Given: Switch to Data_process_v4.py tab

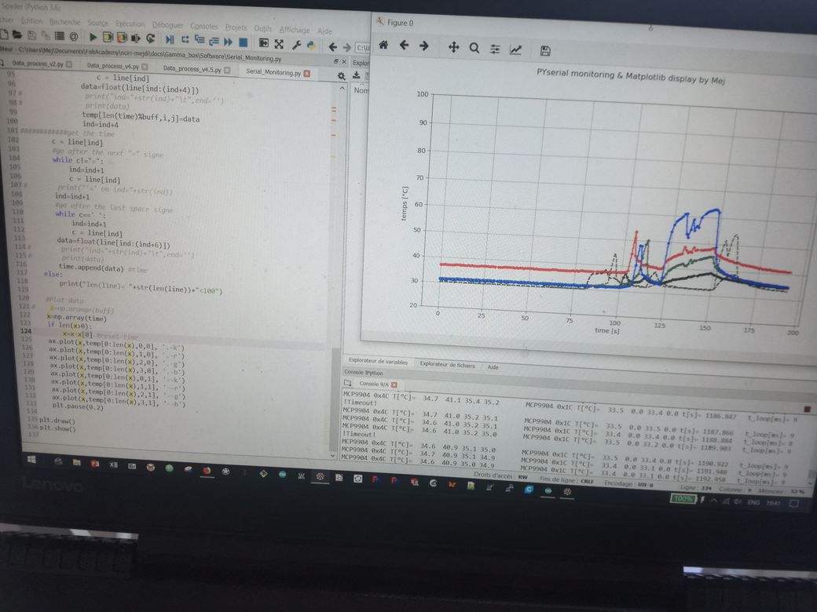Looking at the screenshot, I should (113, 66).
